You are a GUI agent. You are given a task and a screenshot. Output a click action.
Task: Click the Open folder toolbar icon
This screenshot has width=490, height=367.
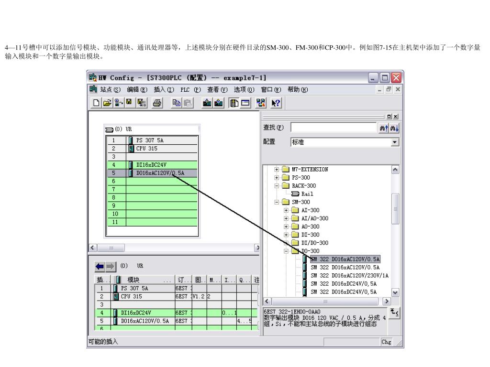(x=107, y=103)
